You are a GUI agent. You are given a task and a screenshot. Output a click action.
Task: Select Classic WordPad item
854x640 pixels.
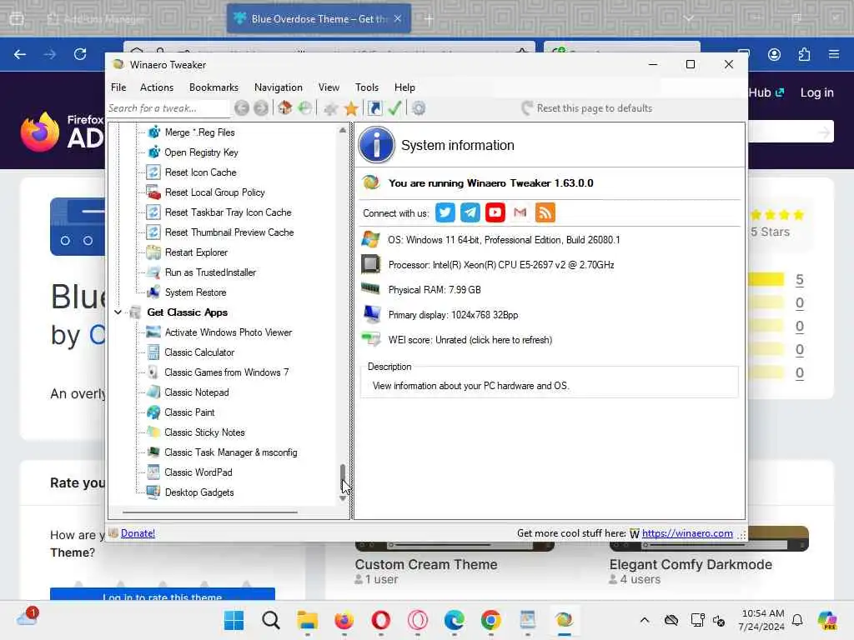(198, 472)
